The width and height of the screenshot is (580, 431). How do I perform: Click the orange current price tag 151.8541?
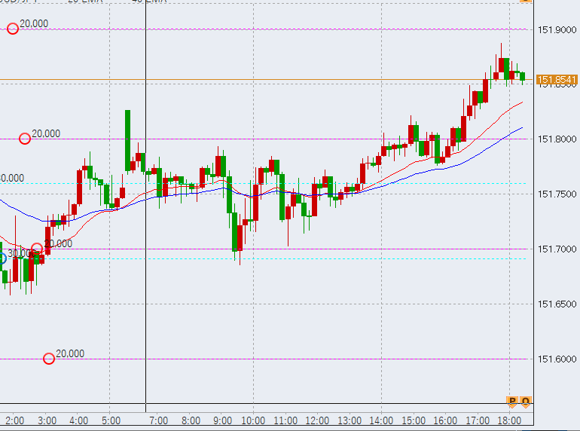point(557,80)
